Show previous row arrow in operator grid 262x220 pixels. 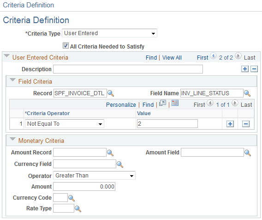(x=210, y=103)
